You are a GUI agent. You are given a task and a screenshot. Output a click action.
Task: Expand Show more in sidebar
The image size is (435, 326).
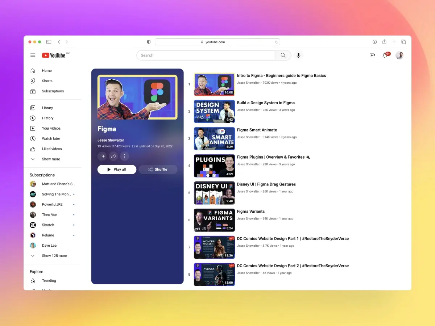pos(51,159)
